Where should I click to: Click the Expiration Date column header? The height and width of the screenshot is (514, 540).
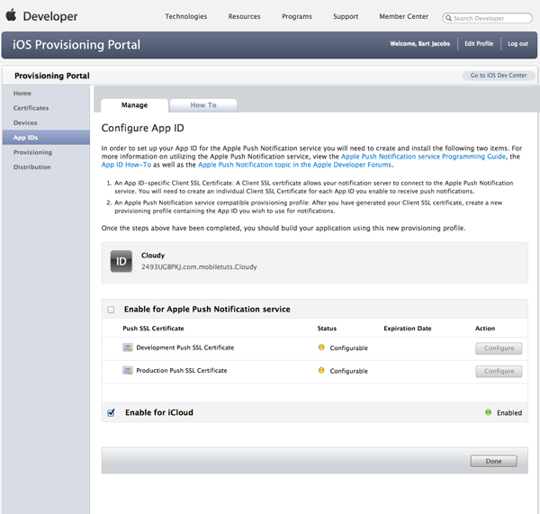[408, 329]
